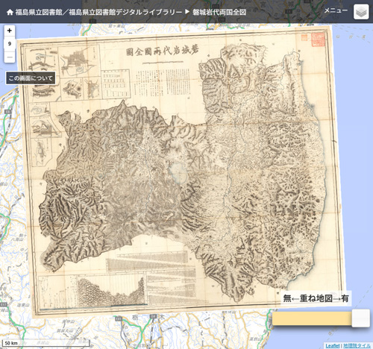Select the 磐城岩代両国全図 breadcrumb title
Screen dimensions: 373x349
tap(219, 12)
